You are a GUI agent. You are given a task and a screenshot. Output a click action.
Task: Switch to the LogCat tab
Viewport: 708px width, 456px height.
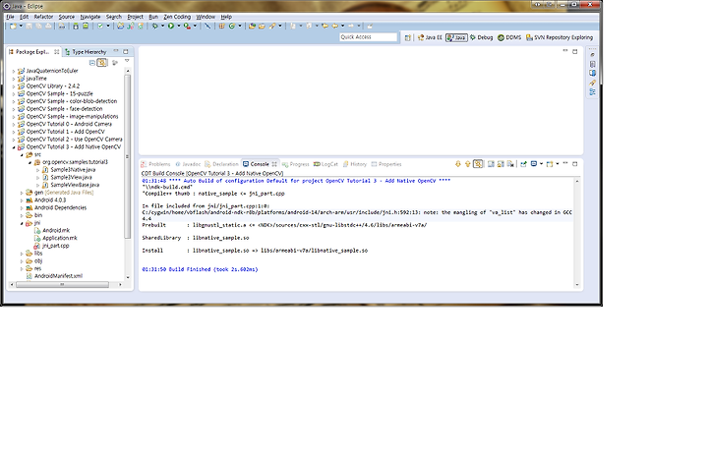pos(325,164)
